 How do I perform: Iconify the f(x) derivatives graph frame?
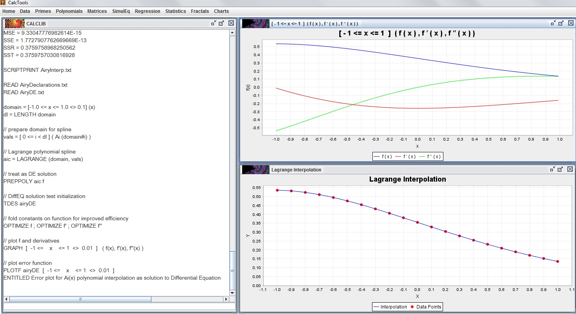click(553, 23)
